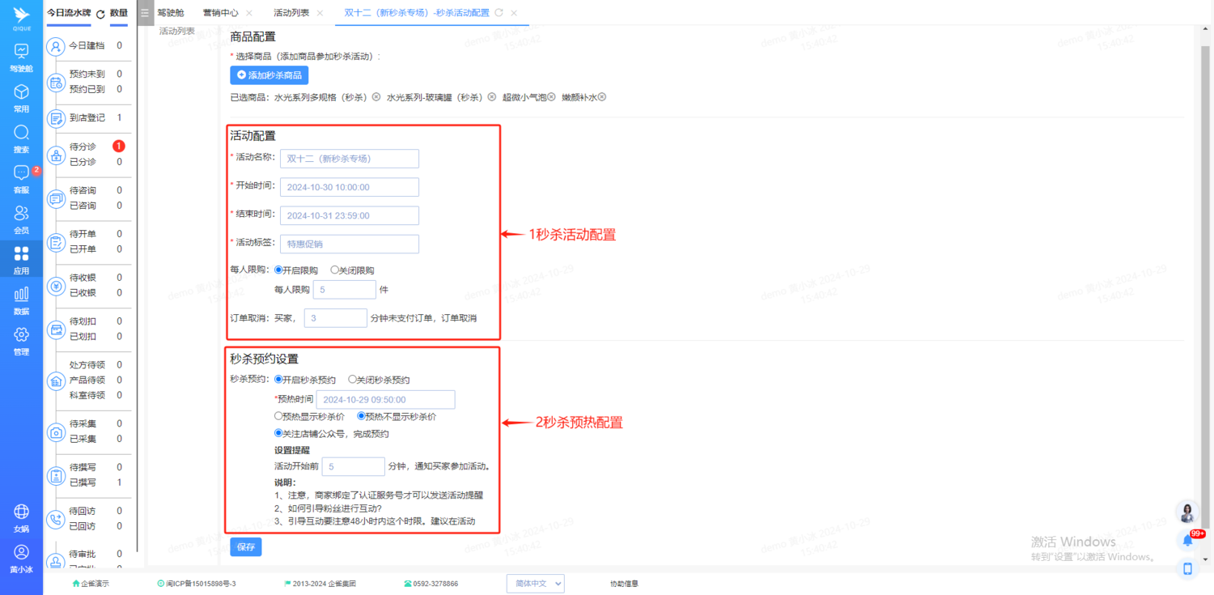Viewport: 1214px width, 595px height.
Task: Select the 常用 icon in the sidebar
Action: [x=21, y=96]
